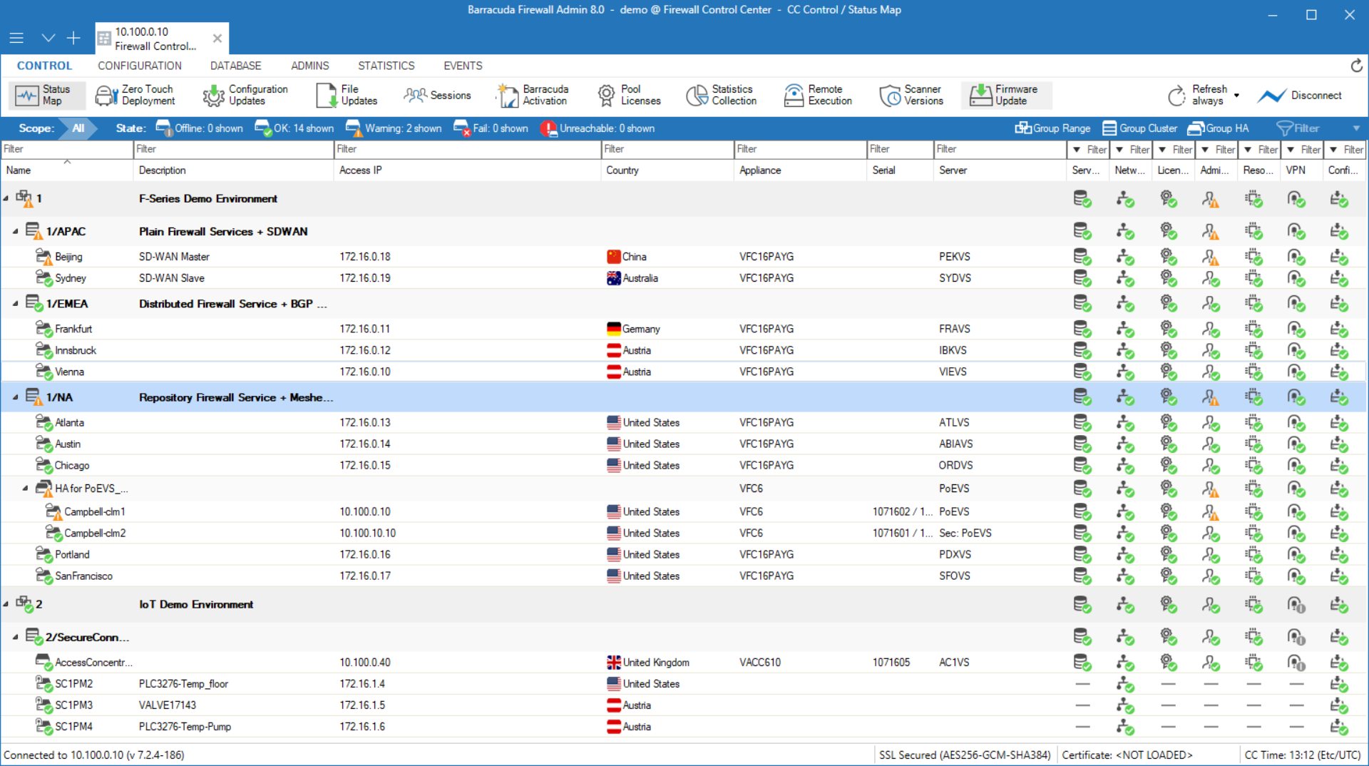Collapse the 1/NA cluster
Viewport: 1369px width, 766px height.
[x=16, y=397]
